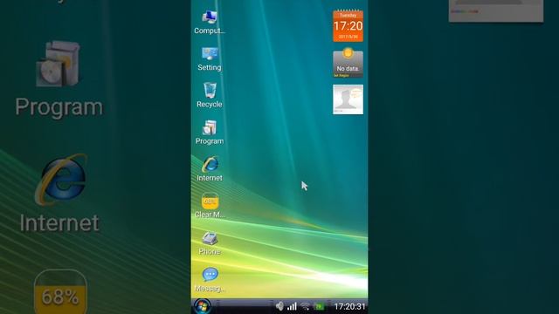The width and height of the screenshot is (559, 314).
Task: Click the Windows Start orb
Action: pyautogui.click(x=202, y=306)
